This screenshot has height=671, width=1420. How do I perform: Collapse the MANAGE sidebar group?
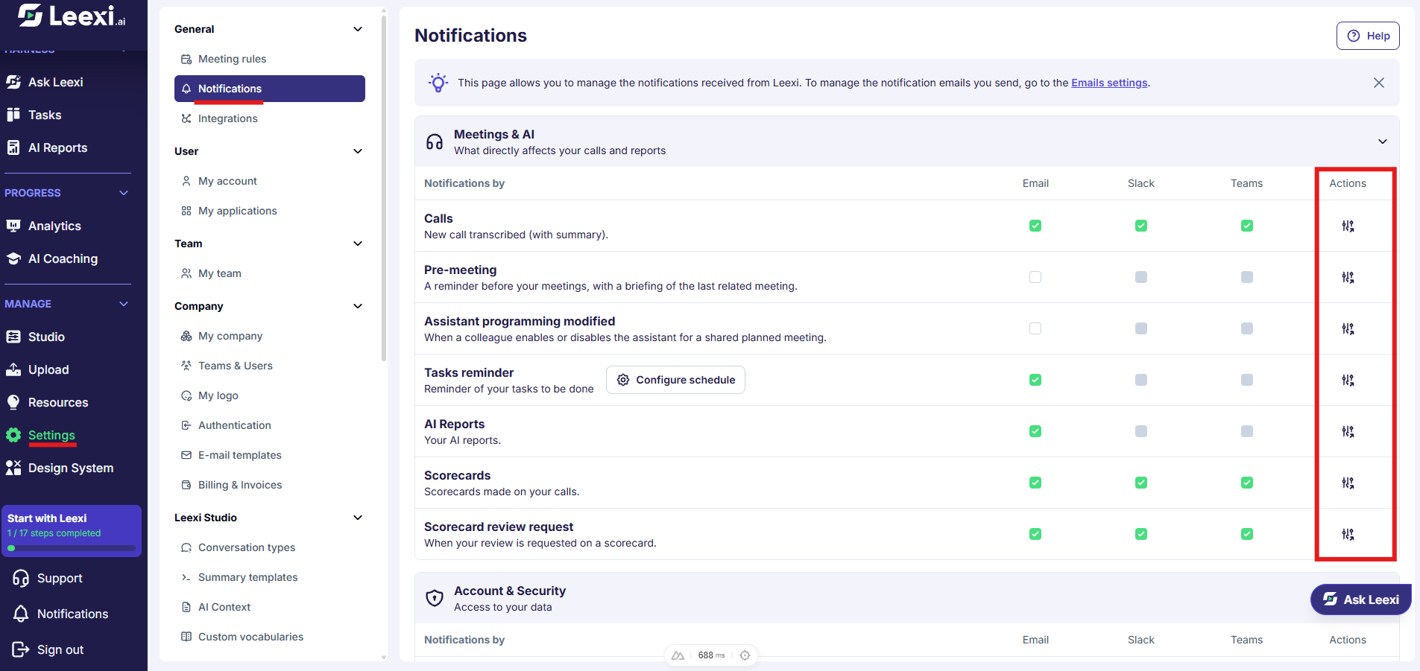click(x=124, y=304)
